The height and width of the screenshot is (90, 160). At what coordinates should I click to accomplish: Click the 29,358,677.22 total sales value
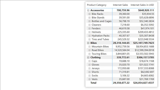pyautogui.click(x=121, y=83)
